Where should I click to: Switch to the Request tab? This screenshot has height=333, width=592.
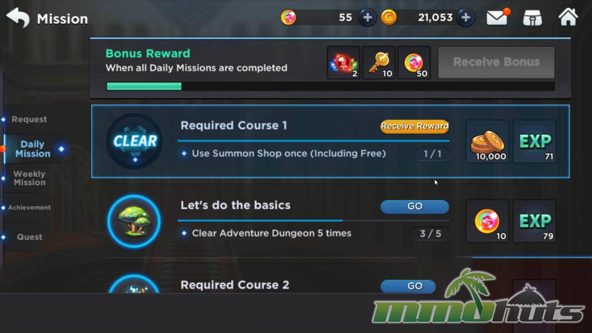pyautogui.click(x=29, y=119)
